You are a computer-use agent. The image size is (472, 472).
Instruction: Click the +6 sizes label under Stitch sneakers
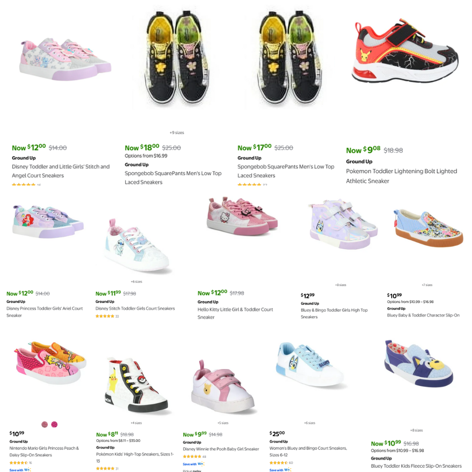coord(136,281)
